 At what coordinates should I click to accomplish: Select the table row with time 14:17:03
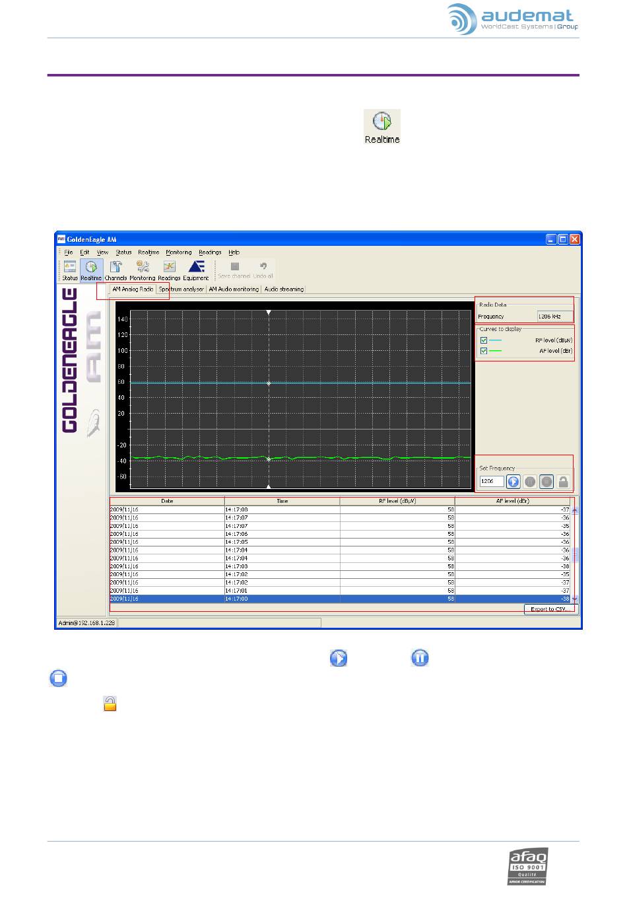point(340,566)
